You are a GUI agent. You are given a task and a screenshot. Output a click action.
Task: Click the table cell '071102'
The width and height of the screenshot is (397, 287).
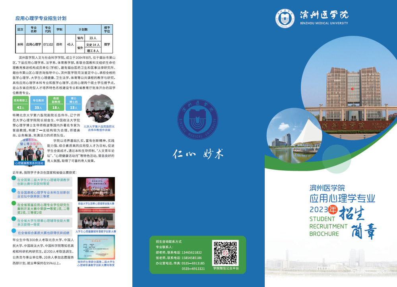(48, 44)
